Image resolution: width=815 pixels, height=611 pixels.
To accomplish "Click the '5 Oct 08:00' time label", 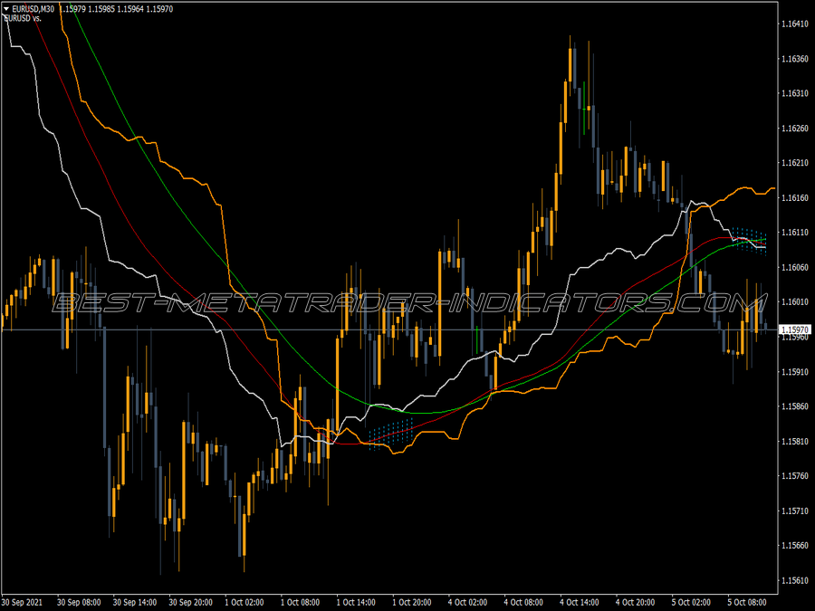I will [x=747, y=602].
